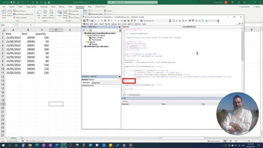
Task: Click the Break pause toolbar icon
Action: (x=118, y=21)
